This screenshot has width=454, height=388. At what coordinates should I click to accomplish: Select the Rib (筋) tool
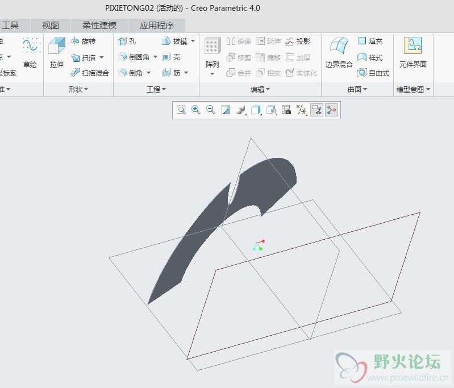(171, 73)
